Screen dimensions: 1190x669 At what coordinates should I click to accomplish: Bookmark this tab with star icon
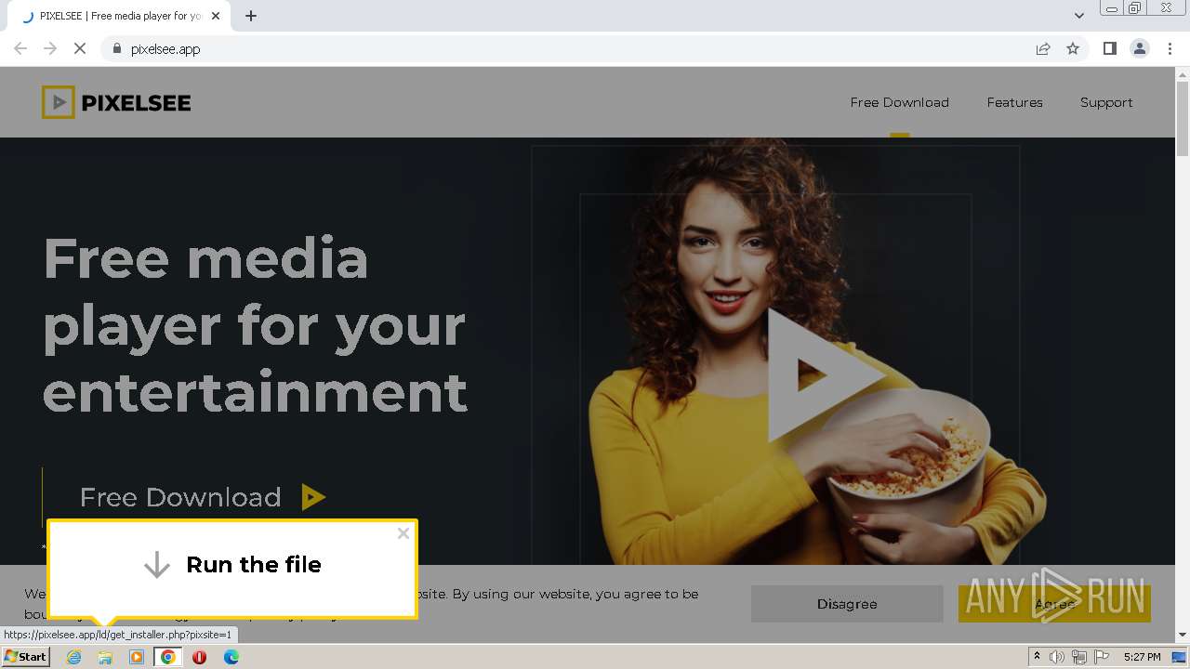tap(1073, 49)
